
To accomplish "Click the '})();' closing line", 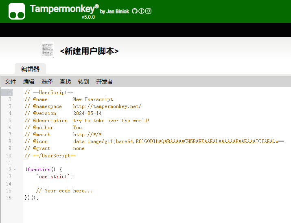I will click(x=32, y=198).
